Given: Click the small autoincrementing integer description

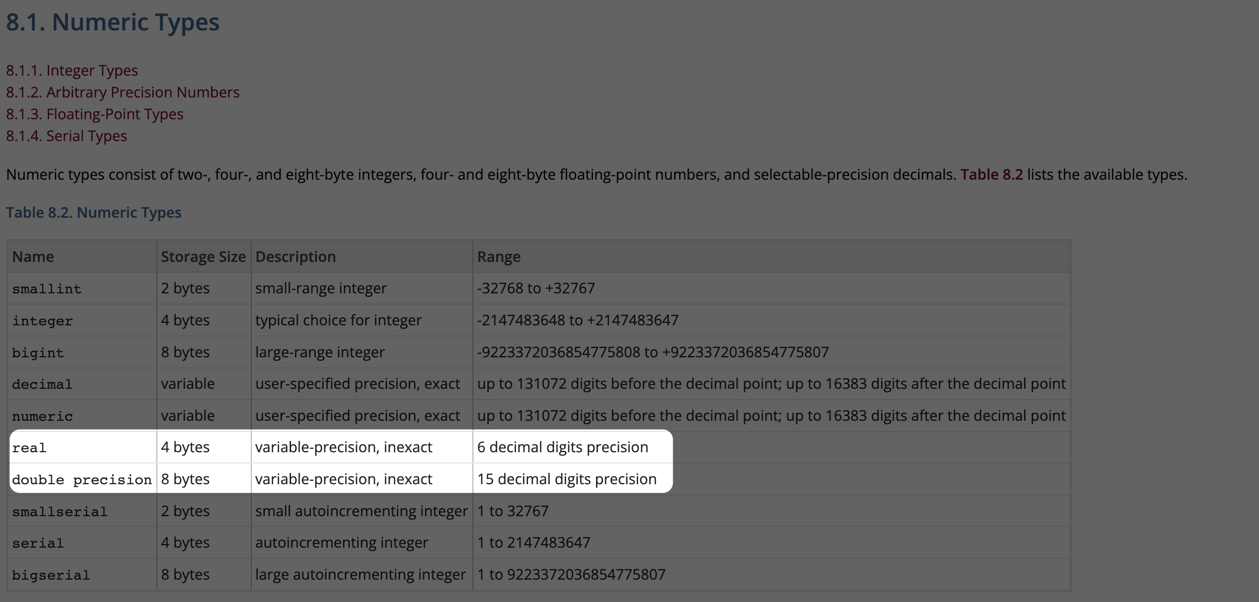Looking at the screenshot, I should point(361,511).
